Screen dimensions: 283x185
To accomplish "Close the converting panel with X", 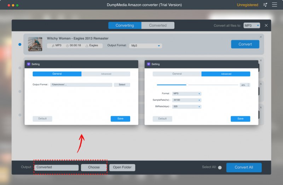I will tap(266, 25).
